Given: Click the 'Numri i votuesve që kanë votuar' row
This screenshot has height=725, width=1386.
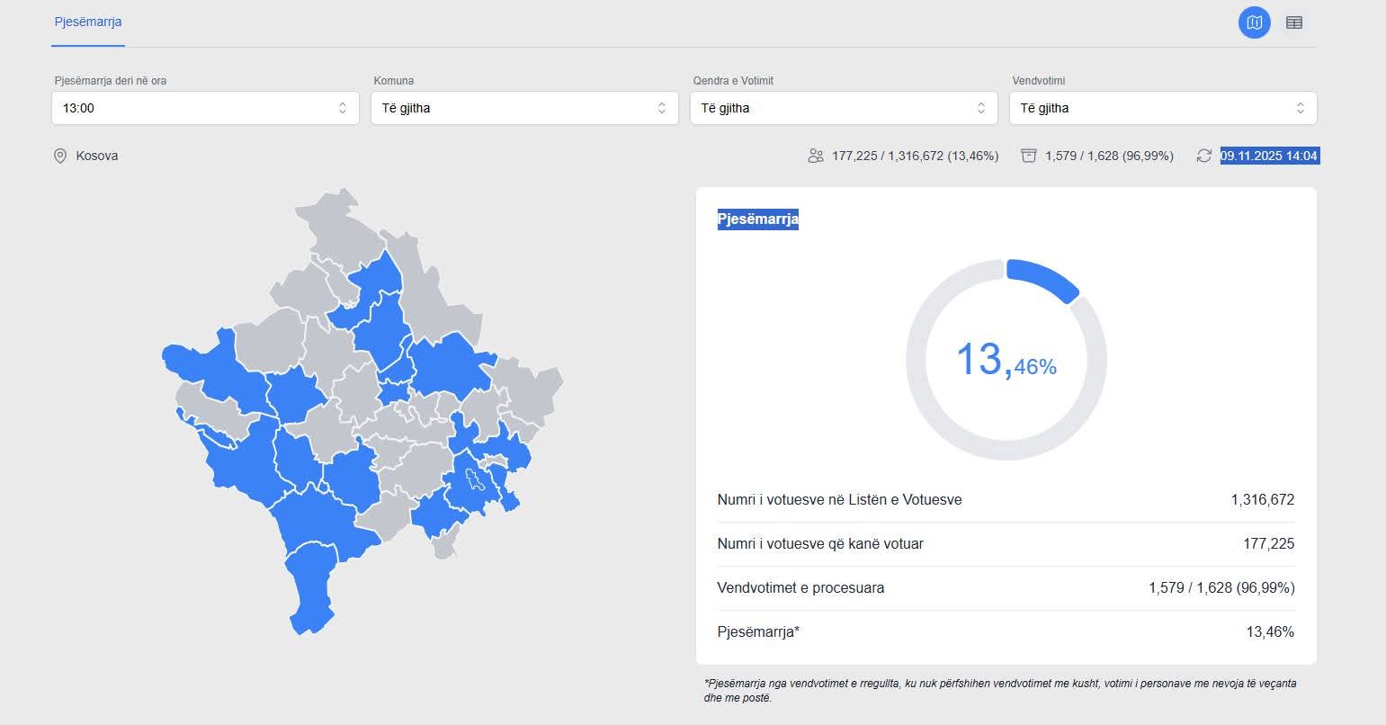Looking at the screenshot, I should point(1006,543).
